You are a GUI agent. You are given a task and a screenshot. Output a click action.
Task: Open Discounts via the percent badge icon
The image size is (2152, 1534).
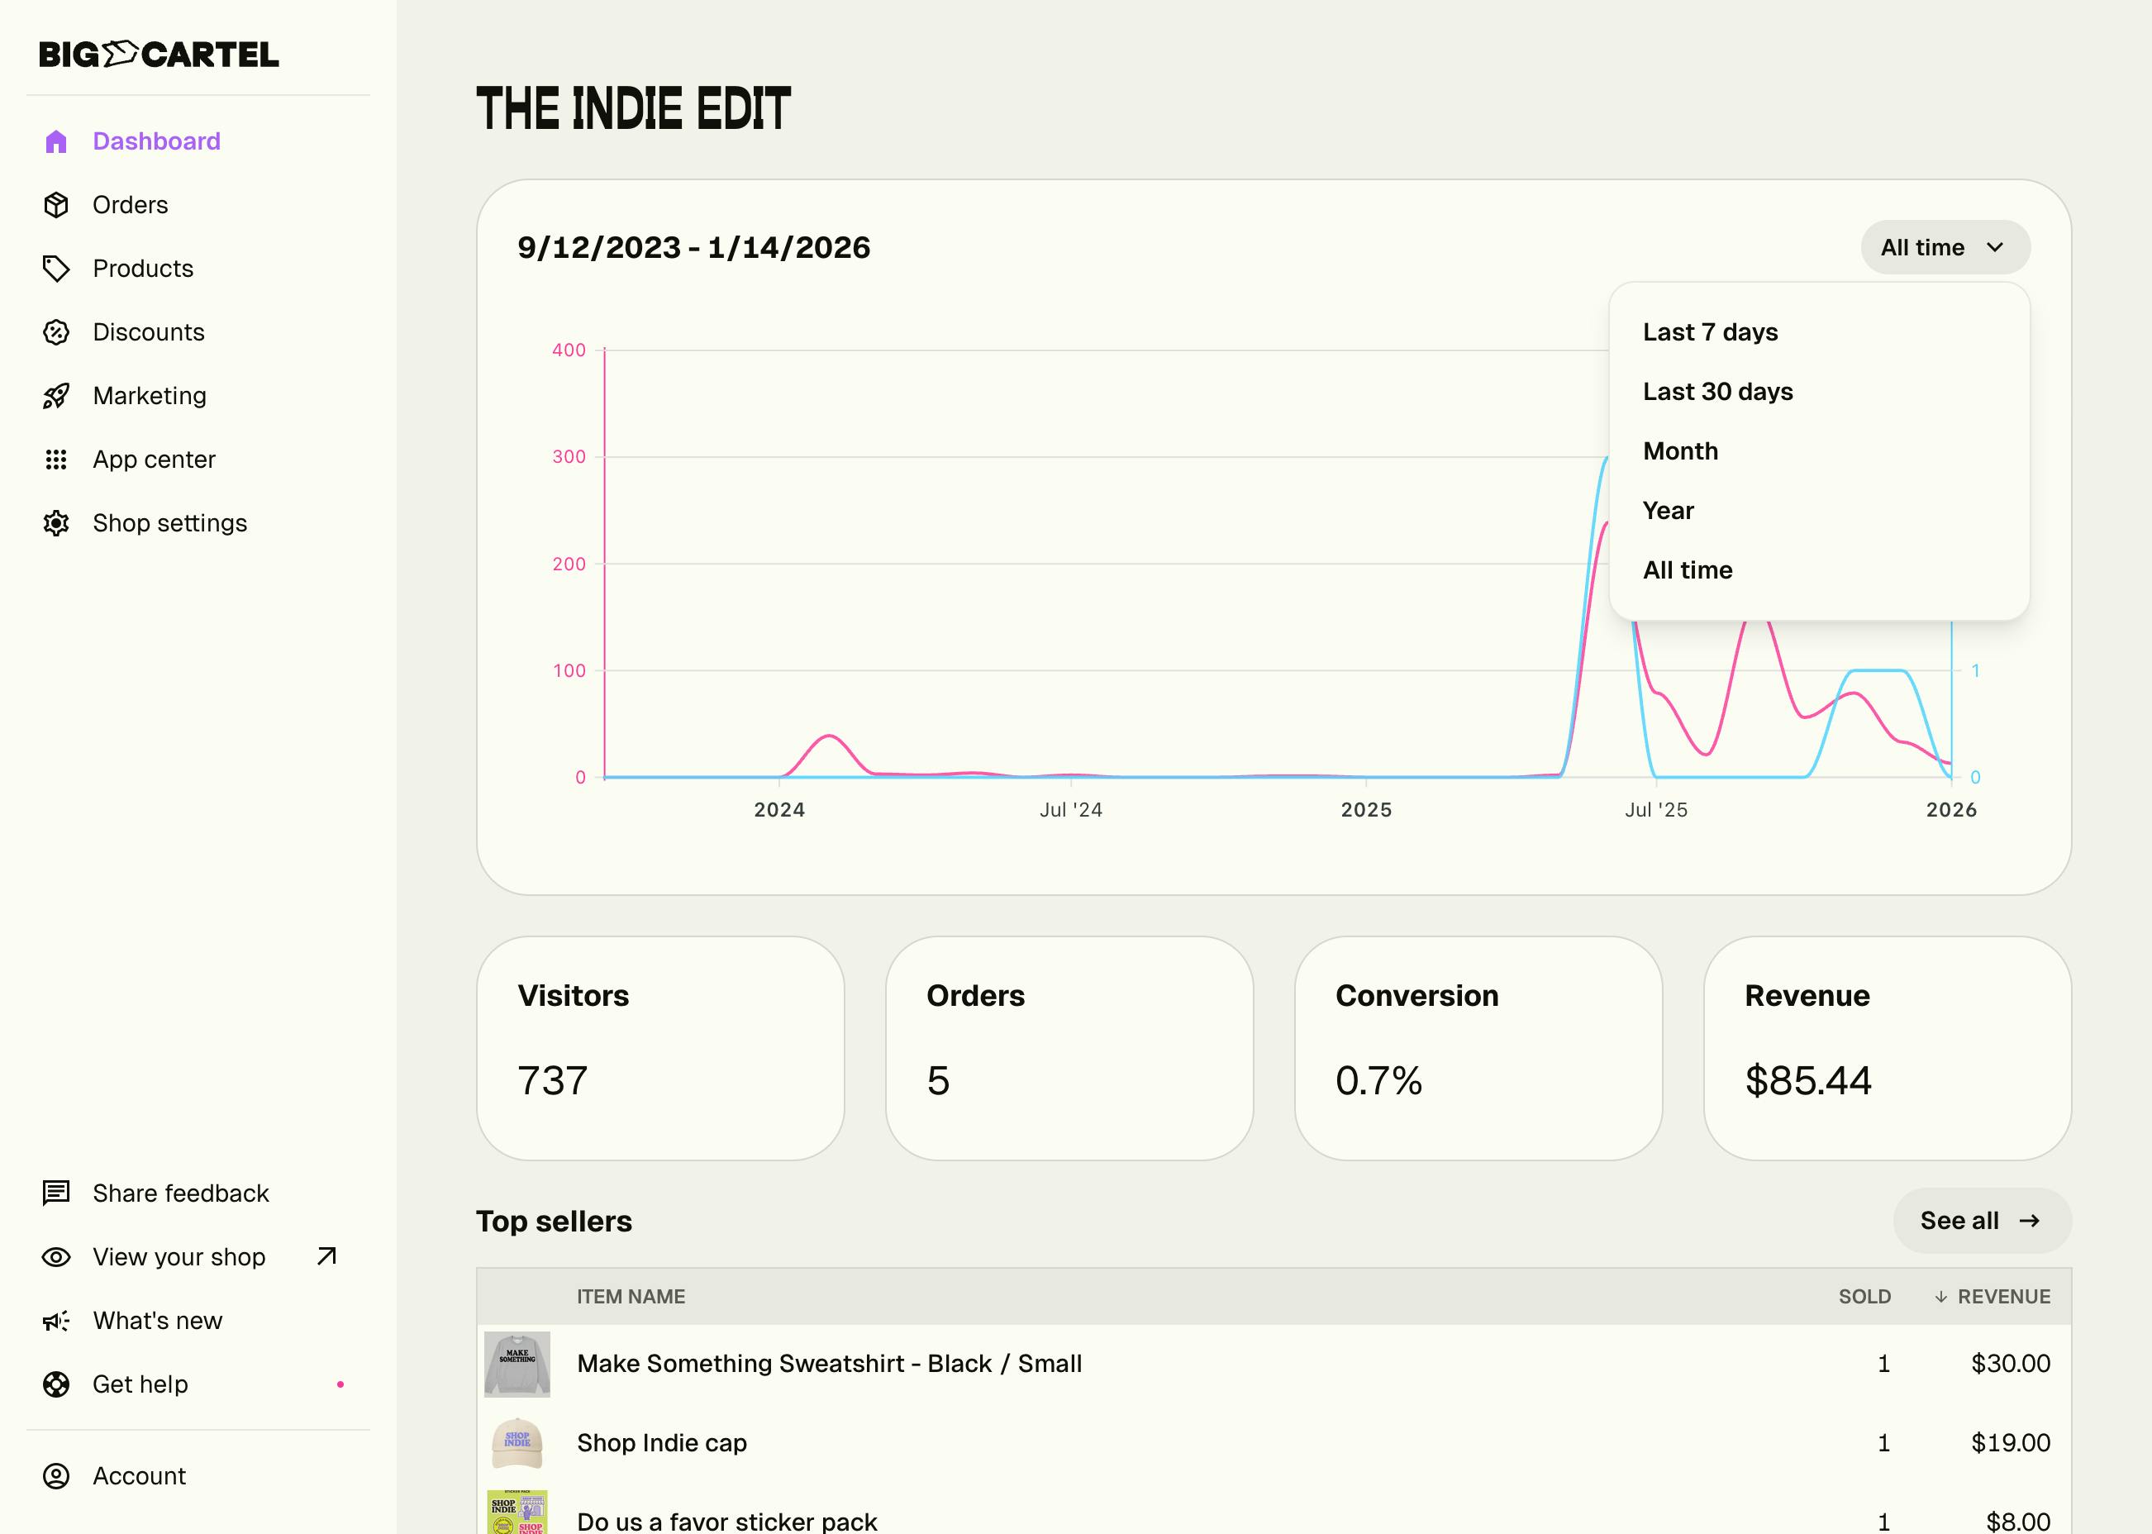(55, 332)
